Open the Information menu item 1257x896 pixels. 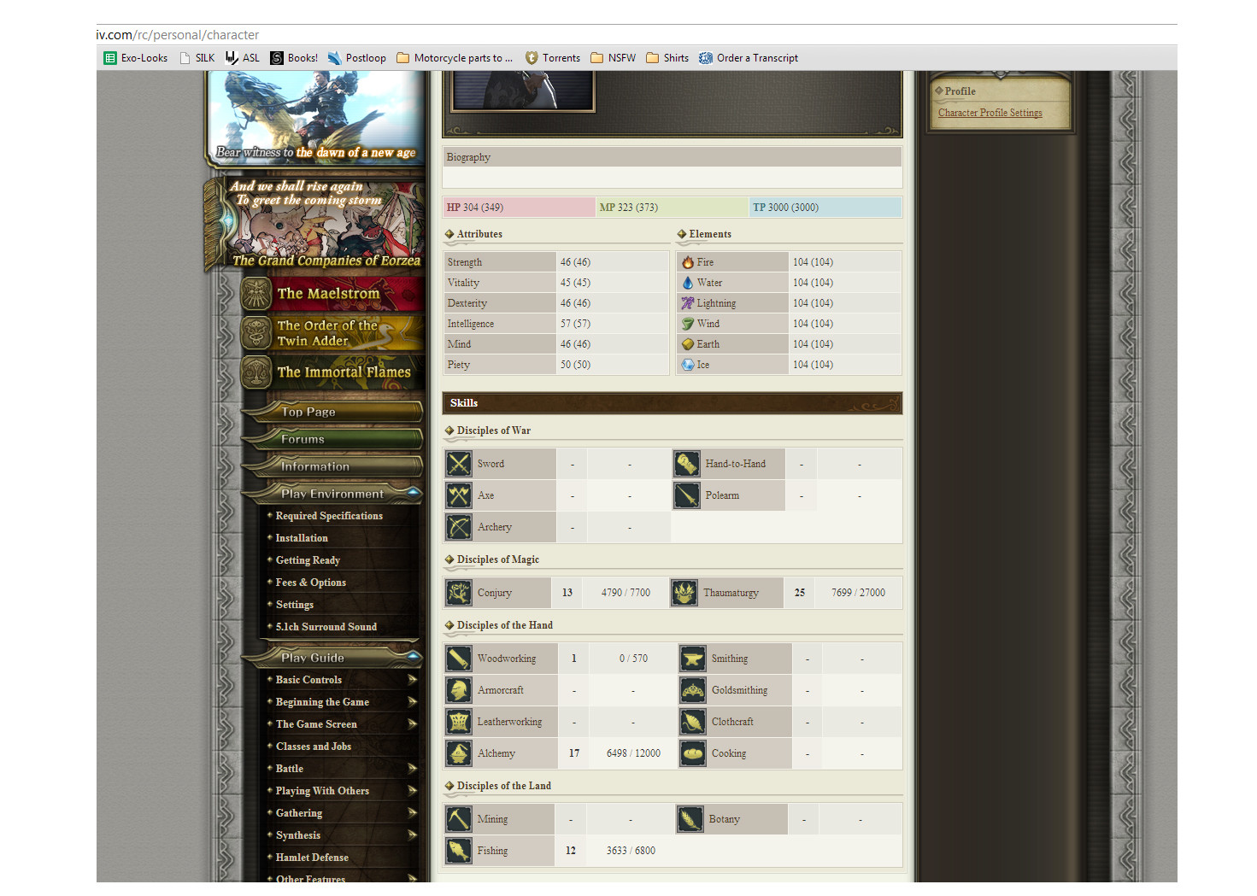[x=333, y=466]
